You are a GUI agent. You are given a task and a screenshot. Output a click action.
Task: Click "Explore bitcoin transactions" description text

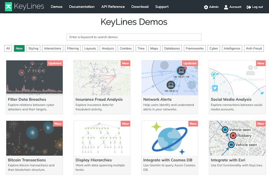31,168
